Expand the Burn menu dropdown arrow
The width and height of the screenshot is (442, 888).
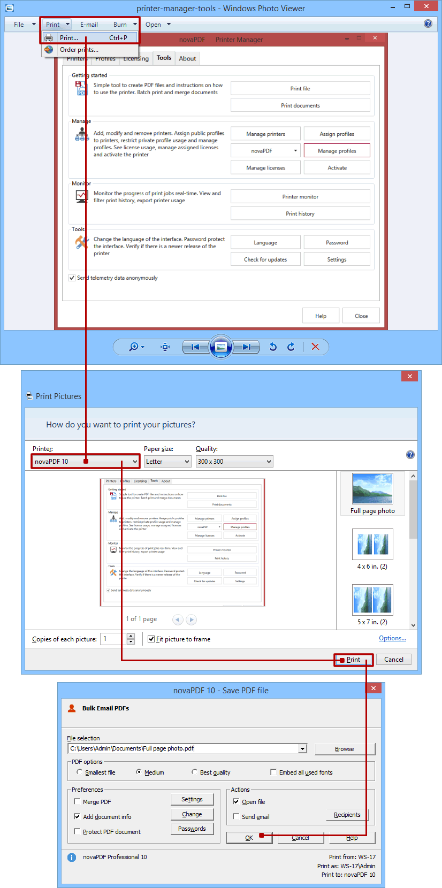click(135, 25)
